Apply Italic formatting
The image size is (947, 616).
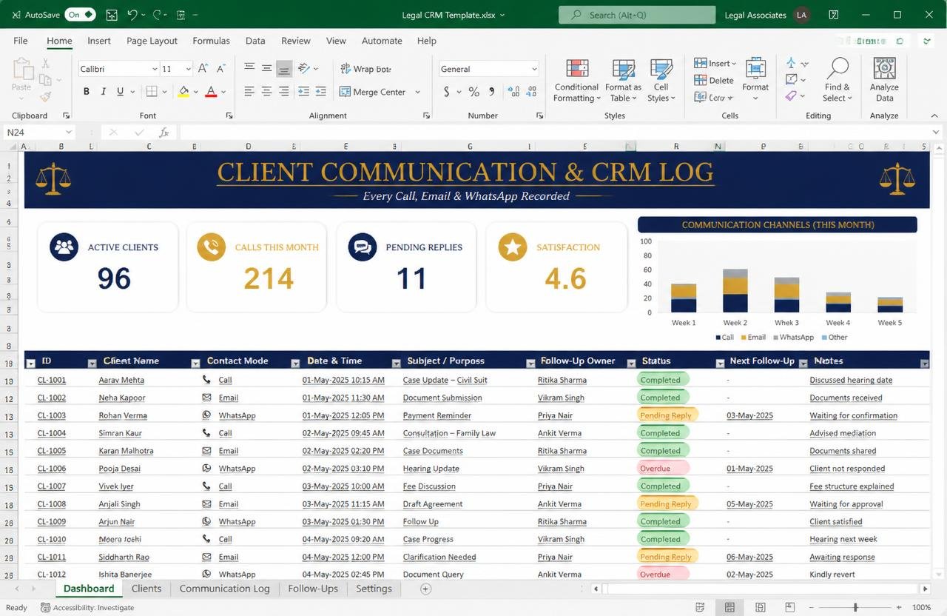pos(104,92)
